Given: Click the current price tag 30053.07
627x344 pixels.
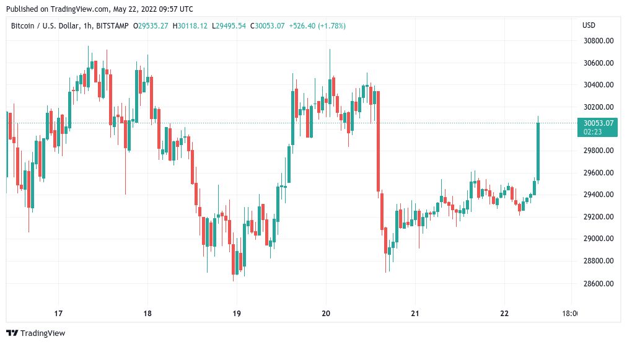Looking at the screenshot, I should pyautogui.click(x=598, y=123).
